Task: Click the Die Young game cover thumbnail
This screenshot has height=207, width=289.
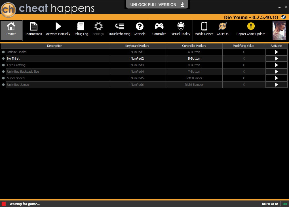Action: point(279,30)
